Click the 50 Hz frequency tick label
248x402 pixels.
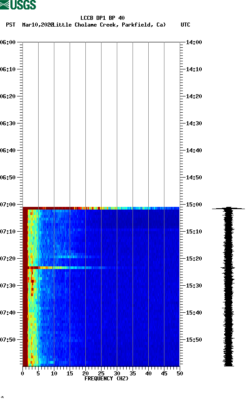point(180,373)
